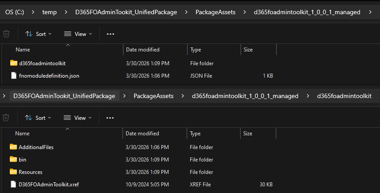Viewport: 380px width, 193px height.
Task: Sort by Date modified column in upper list
Action: [x=143, y=50]
